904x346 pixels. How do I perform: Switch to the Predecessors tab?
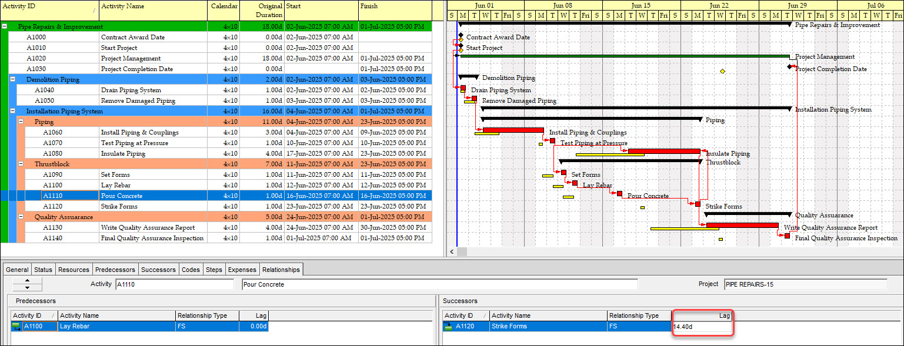click(x=115, y=270)
